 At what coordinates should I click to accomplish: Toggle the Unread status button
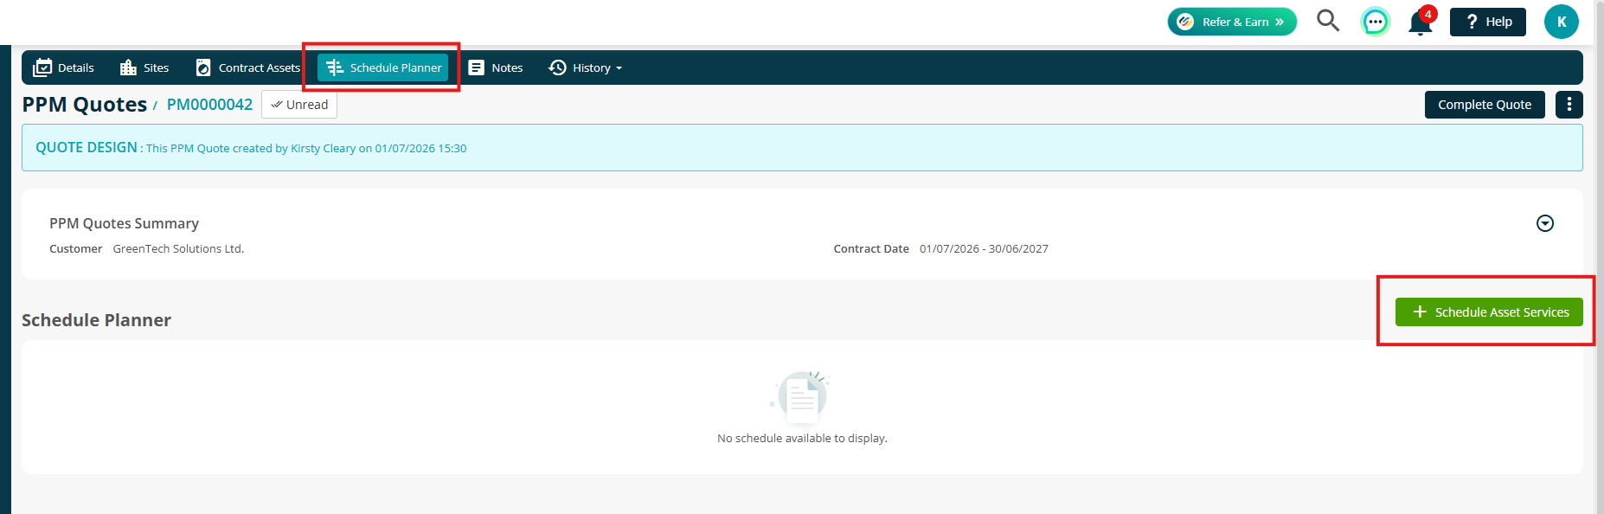tap(299, 105)
